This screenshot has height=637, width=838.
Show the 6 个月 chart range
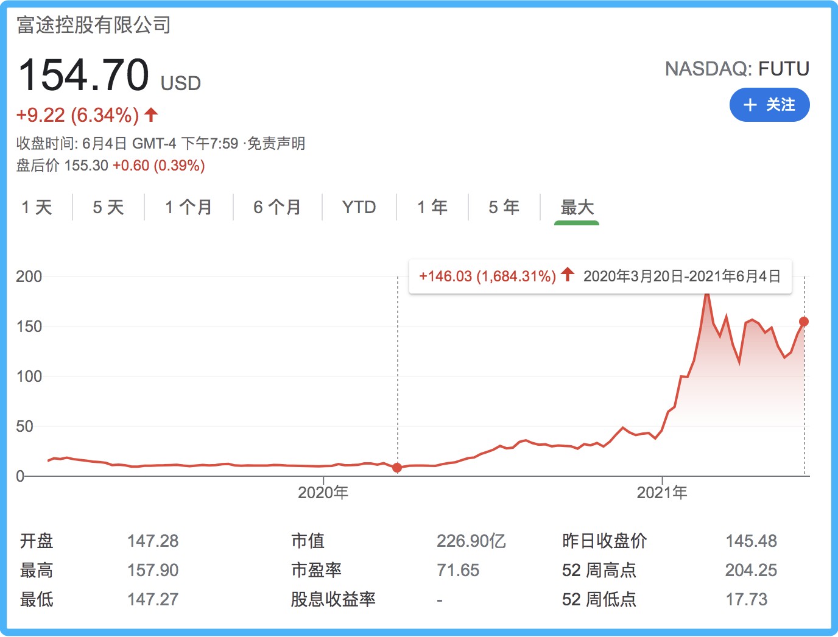277,207
